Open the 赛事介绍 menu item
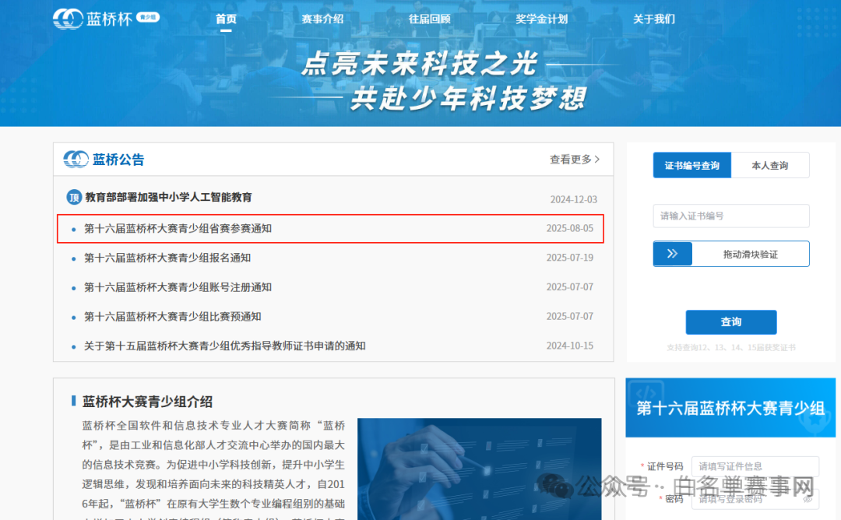 click(x=322, y=19)
